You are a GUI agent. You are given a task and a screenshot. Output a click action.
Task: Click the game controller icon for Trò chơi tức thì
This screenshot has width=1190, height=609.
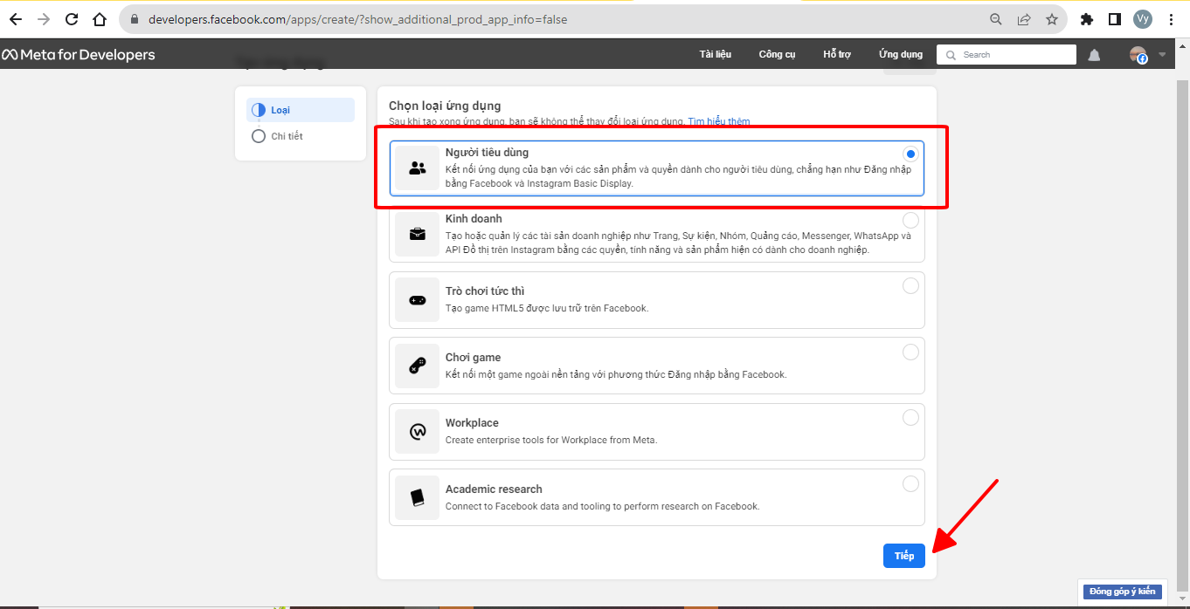[x=417, y=300]
